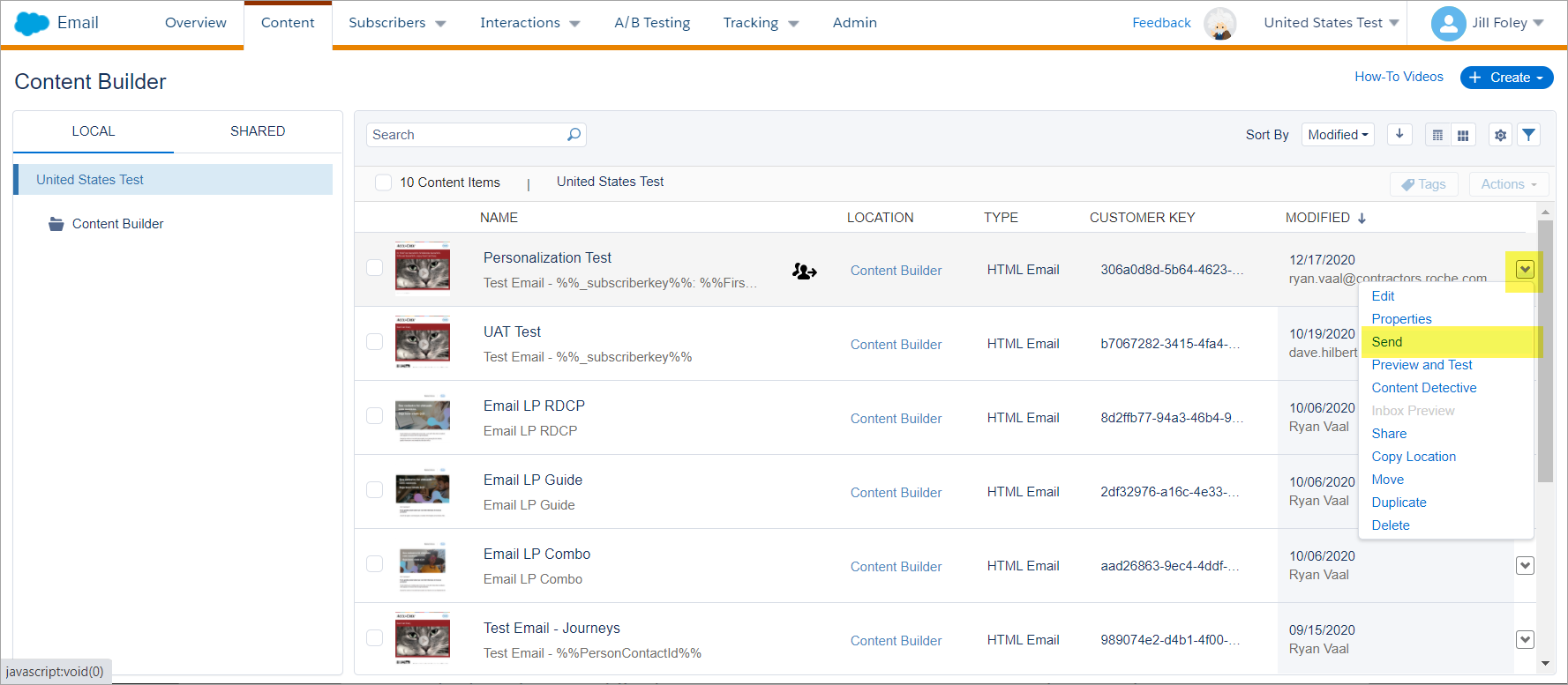Image resolution: width=1568 pixels, height=685 pixels.
Task: Click the Einstein mascot icon
Action: pyautogui.click(x=1220, y=24)
